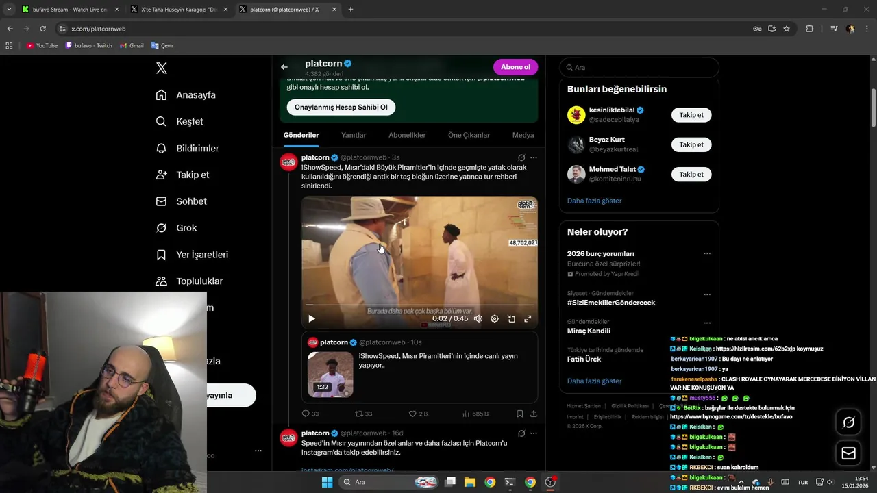Open Grok actions on 16d post

click(x=521, y=433)
